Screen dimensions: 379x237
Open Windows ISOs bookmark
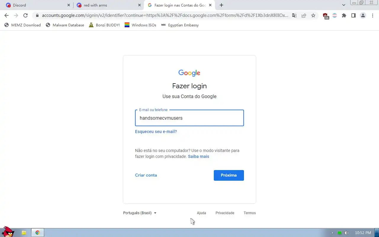pyautogui.click(x=140, y=25)
